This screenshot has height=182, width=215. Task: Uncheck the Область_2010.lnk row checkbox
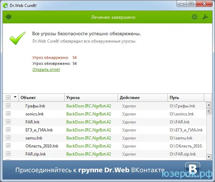(x=8, y=146)
